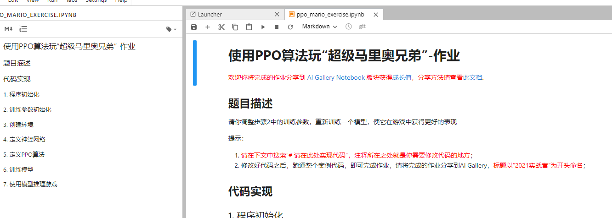Screen dimensions: 612x218
Task: Save the notebook with the floppy disk icon
Action: pos(194,27)
